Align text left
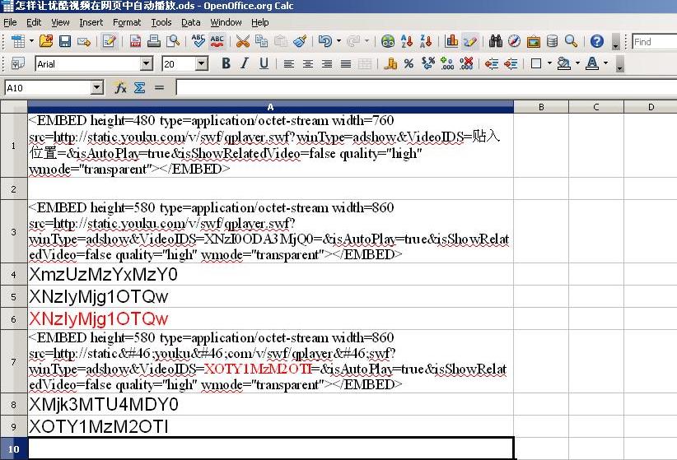This screenshot has height=460, width=677. (x=289, y=64)
